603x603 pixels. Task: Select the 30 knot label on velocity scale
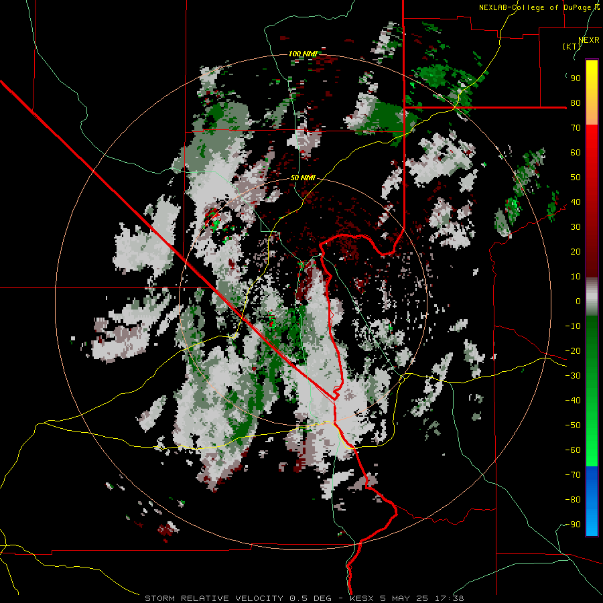coord(576,227)
